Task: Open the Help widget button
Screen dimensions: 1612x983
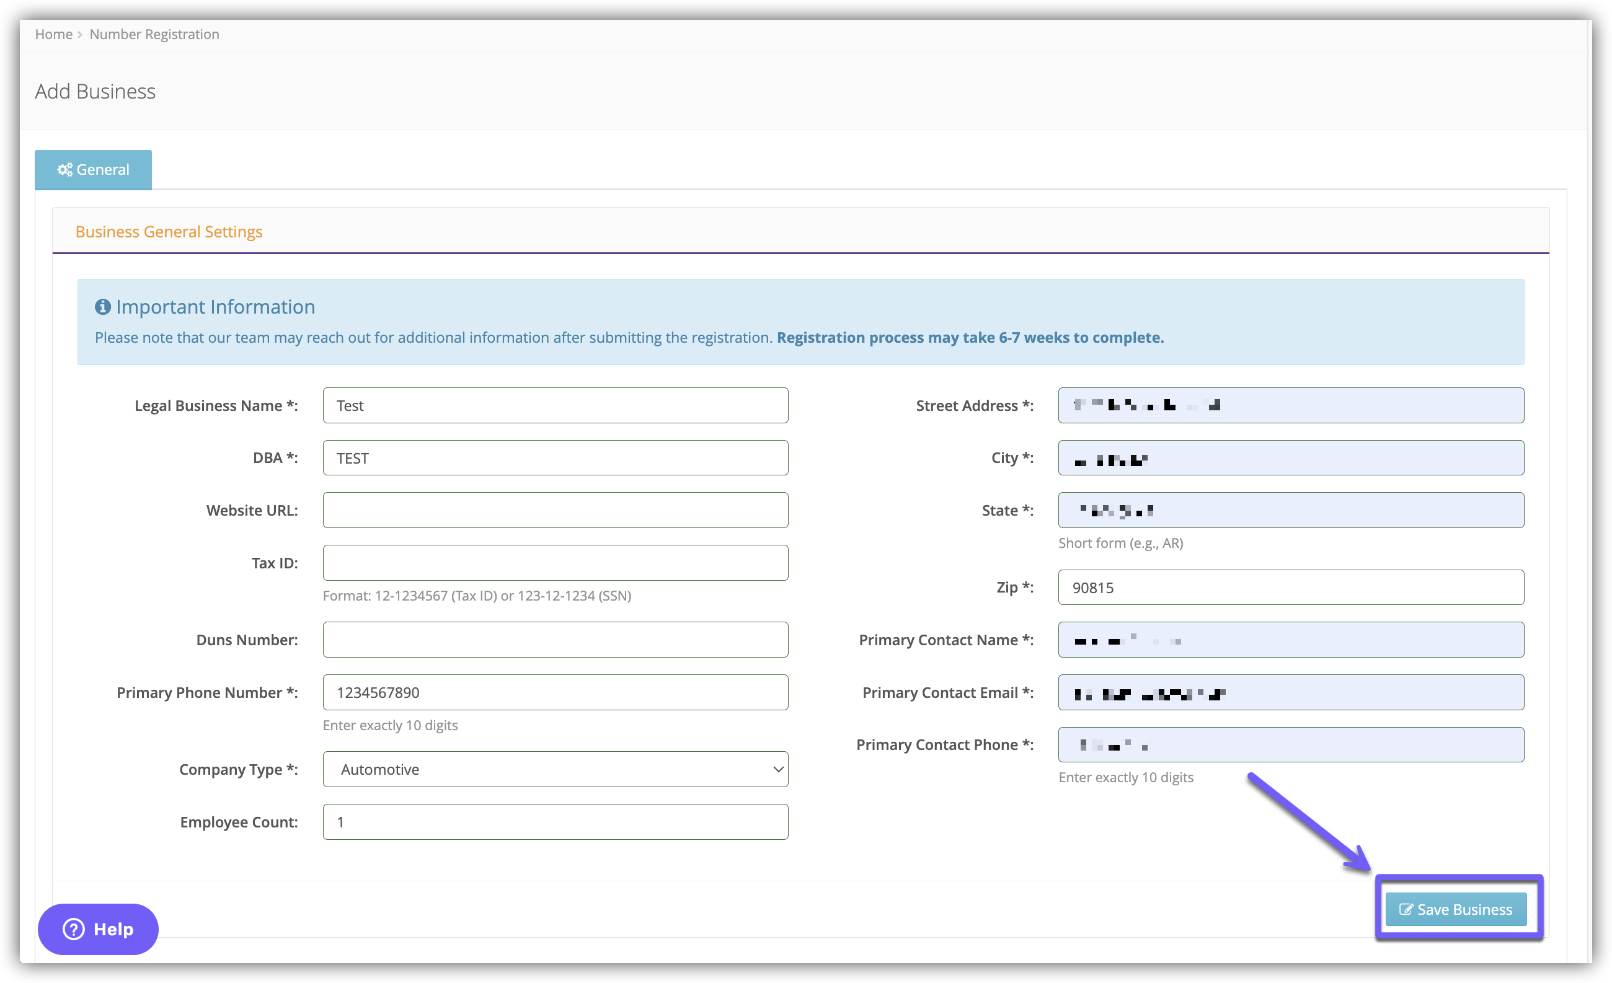Action: [98, 928]
